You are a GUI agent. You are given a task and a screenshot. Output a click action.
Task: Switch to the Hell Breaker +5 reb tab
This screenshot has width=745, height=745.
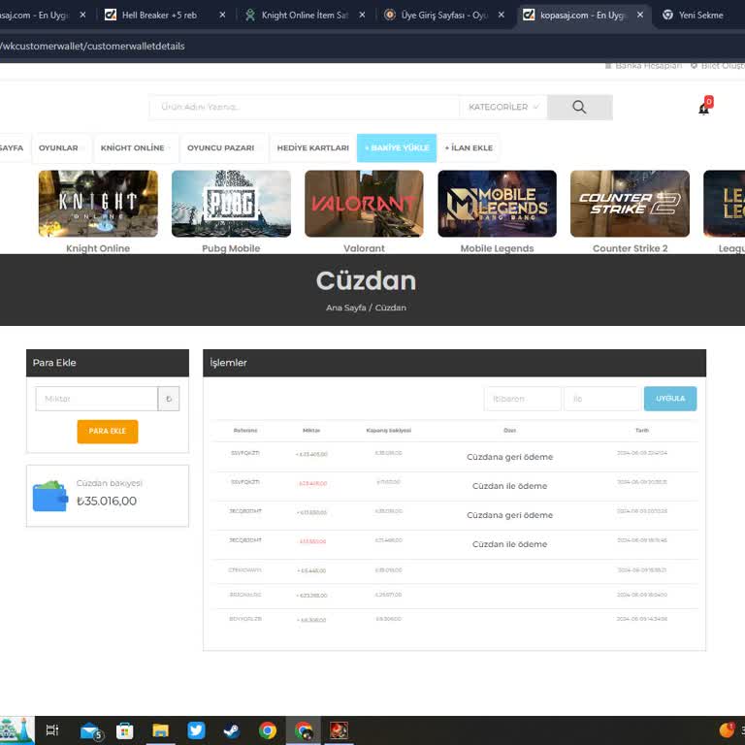pos(159,16)
